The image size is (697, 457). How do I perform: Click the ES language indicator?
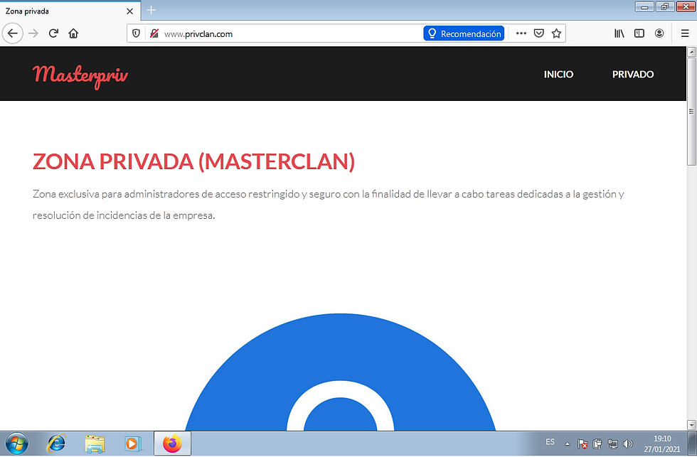coord(550,442)
